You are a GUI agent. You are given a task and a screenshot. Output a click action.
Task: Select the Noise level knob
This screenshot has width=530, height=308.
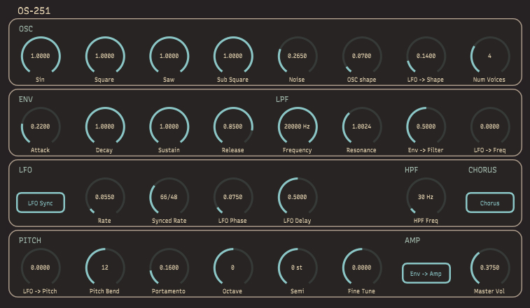coord(298,56)
